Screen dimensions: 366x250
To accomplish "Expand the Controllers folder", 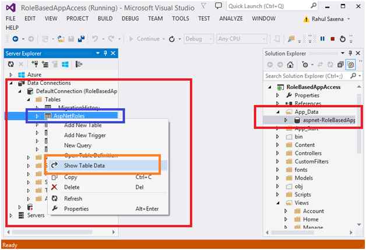I will click(x=277, y=153).
